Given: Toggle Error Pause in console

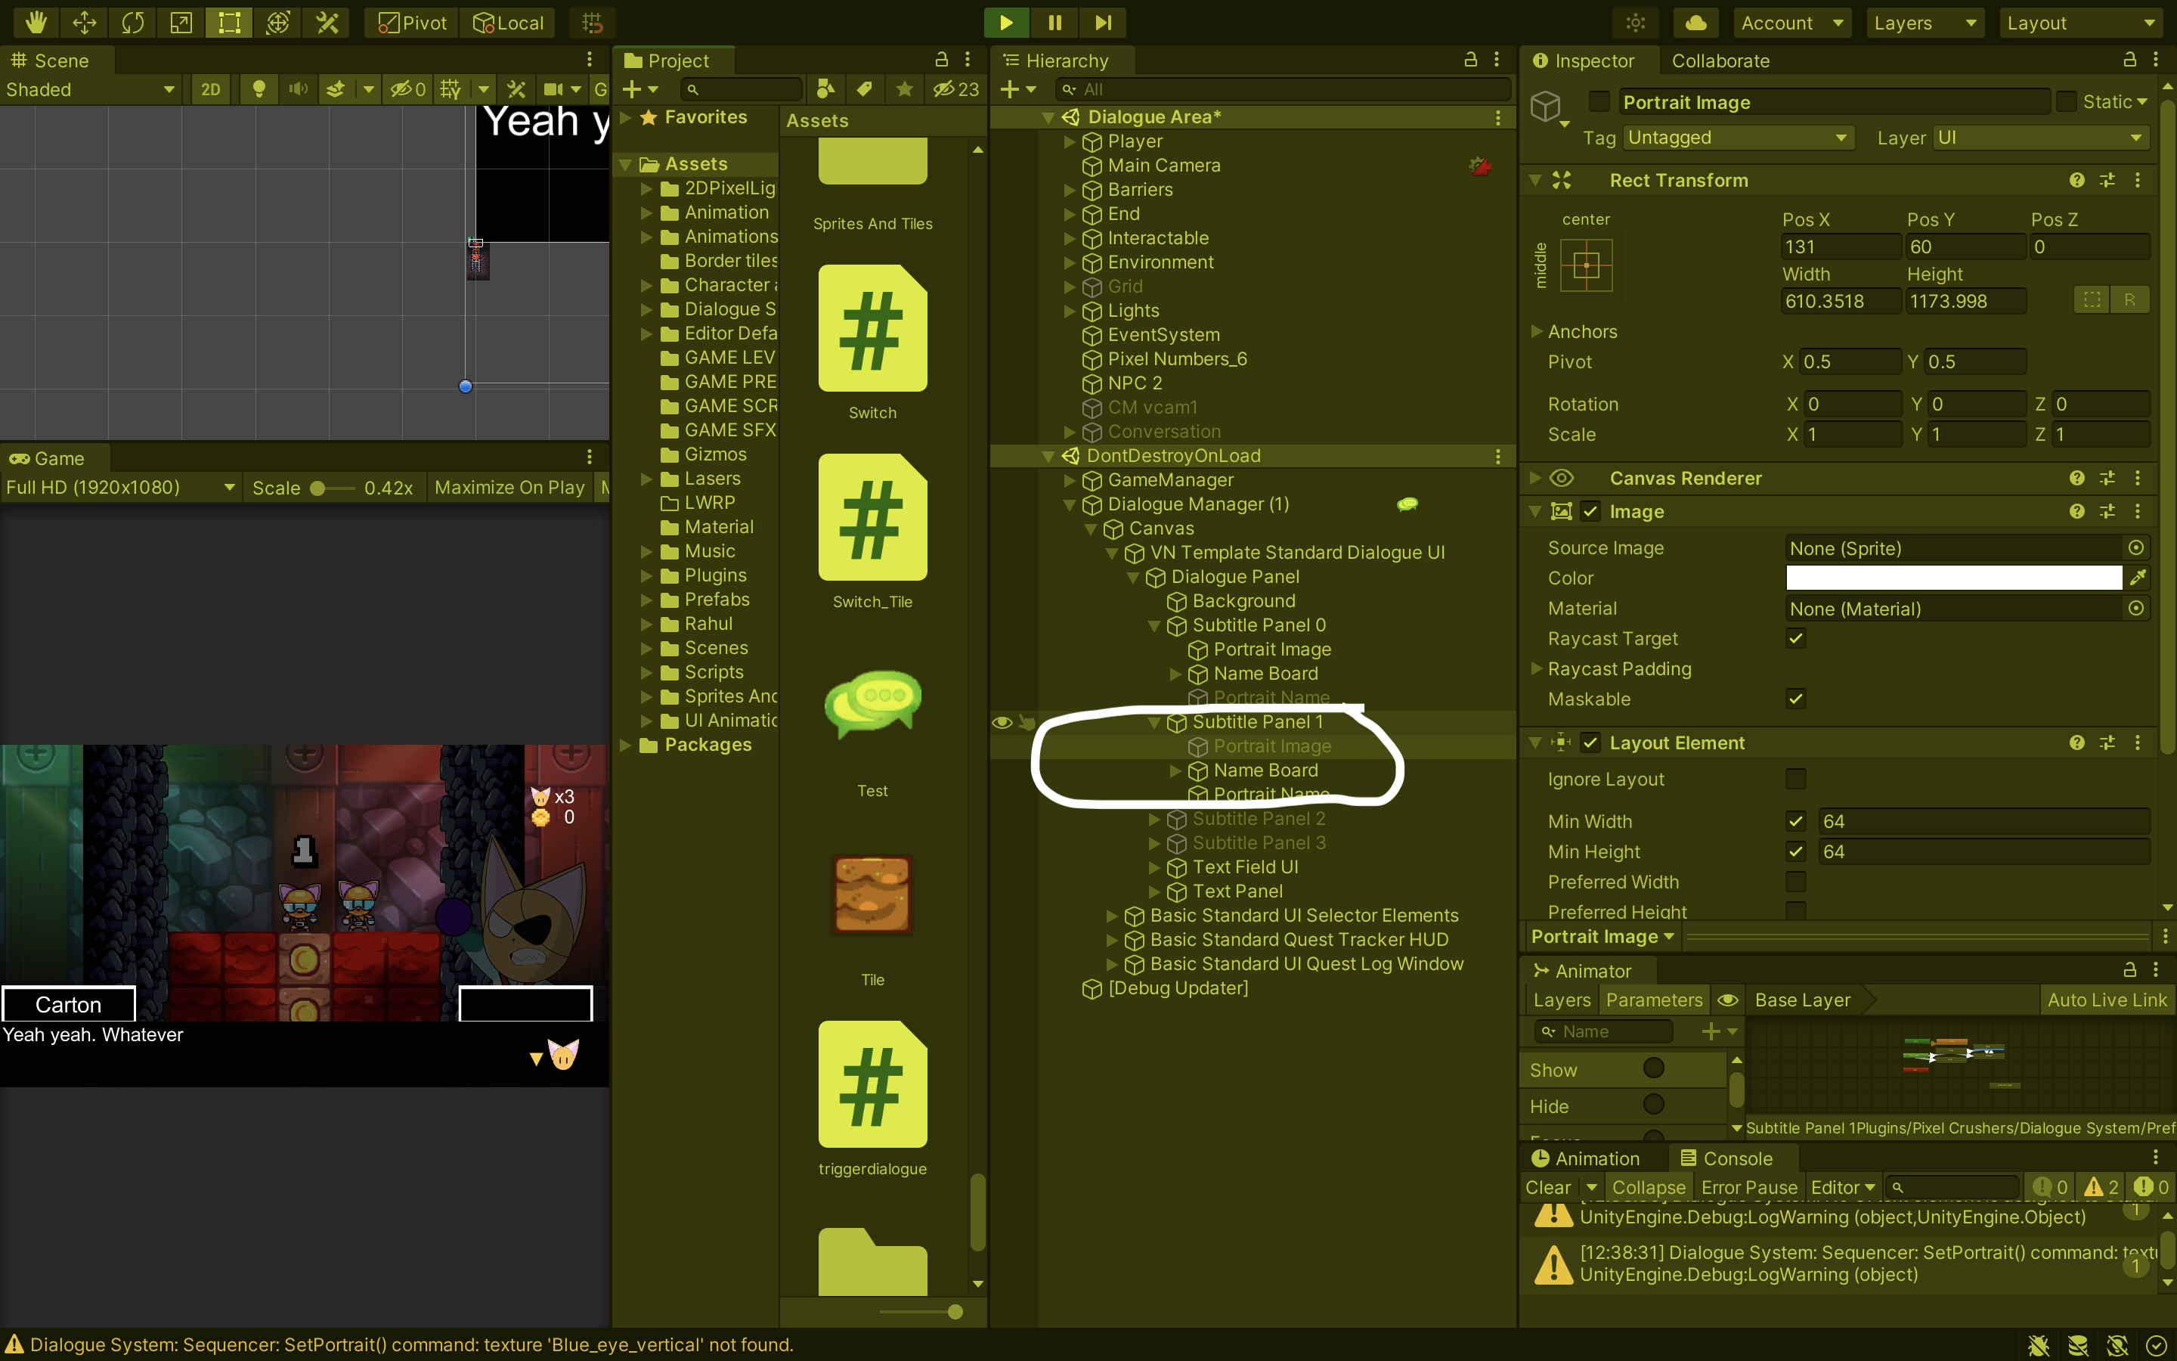Looking at the screenshot, I should pyautogui.click(x=1749, y=1187).
